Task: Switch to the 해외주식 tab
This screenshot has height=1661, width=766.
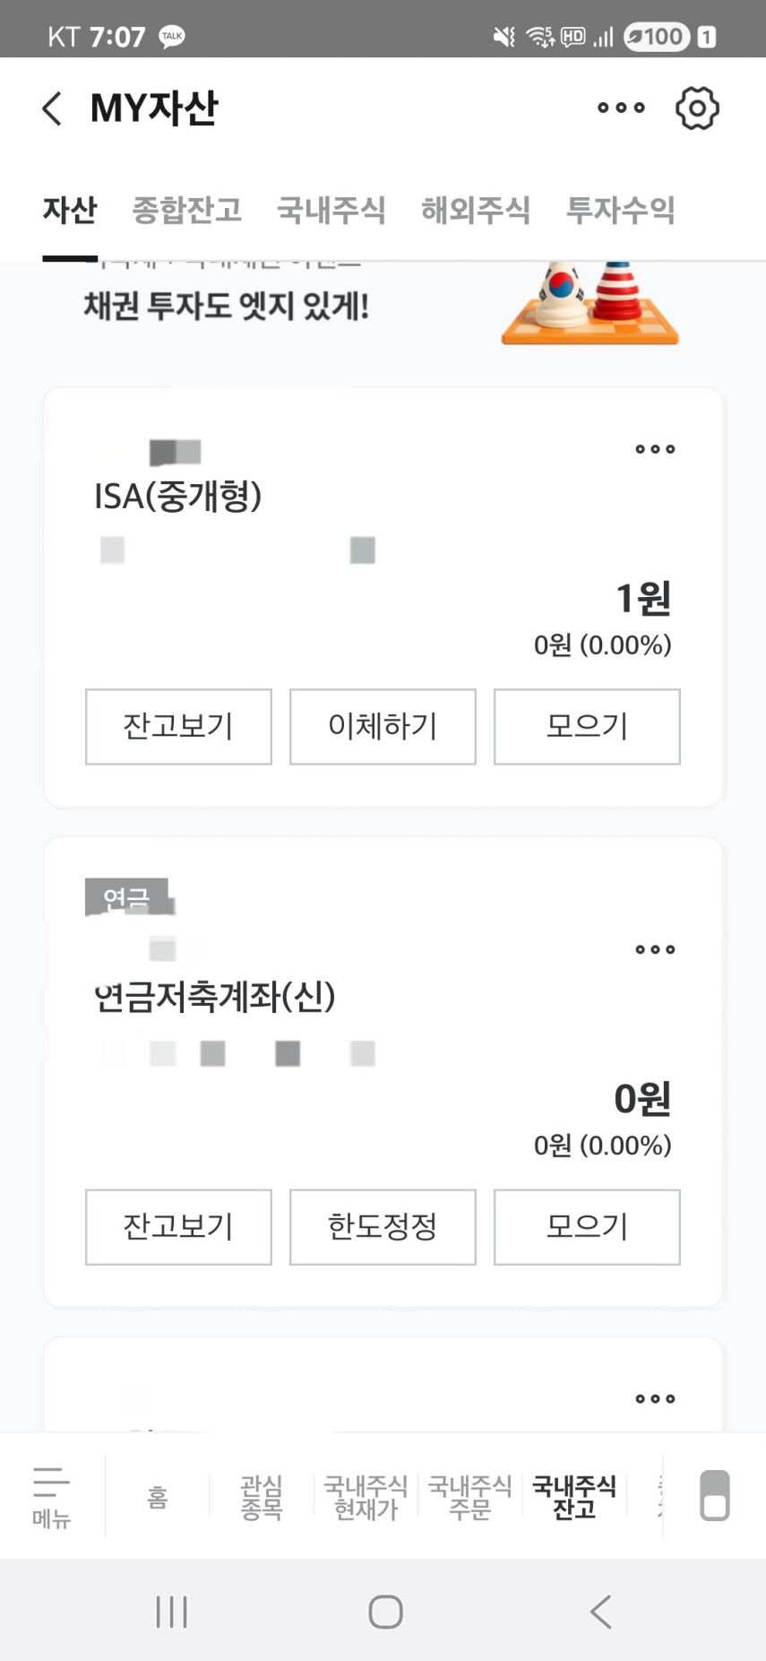Action: (x=476, y=211)
